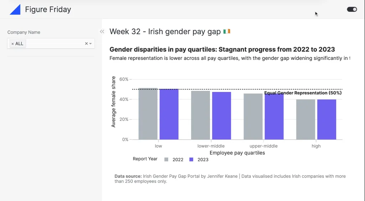This screenshot has width=365, height=201.
Task: Click the purple 2023 bar for the low quartile
Action: pos(169,114)
